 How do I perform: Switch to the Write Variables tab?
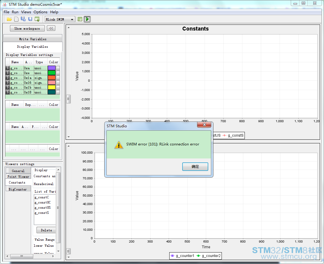(x=33, y=39)
